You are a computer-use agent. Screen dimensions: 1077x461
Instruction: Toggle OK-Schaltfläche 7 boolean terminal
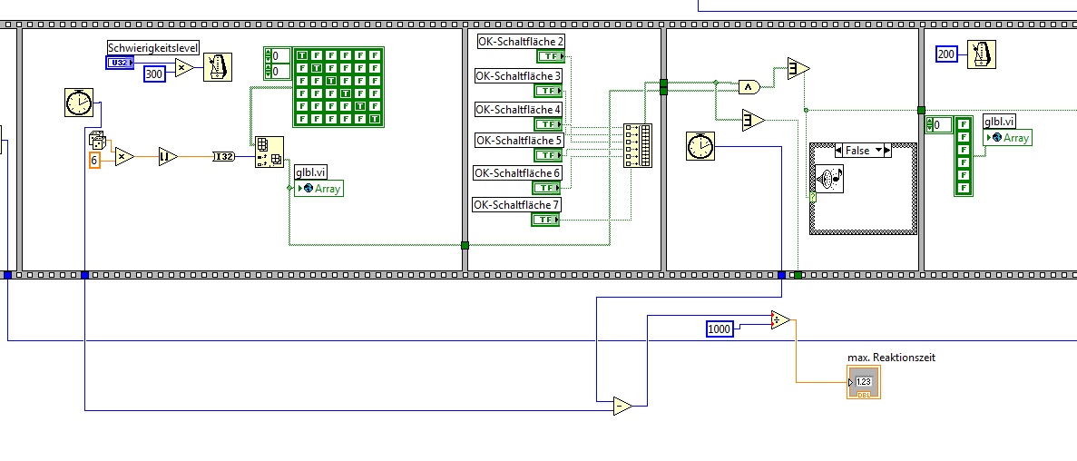(x=546, y=220)
